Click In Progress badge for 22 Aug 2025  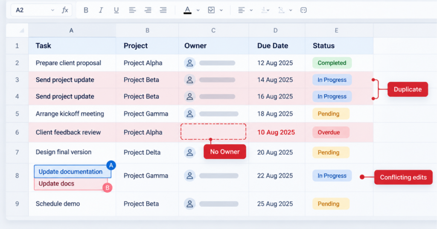click(x=332, y=176)
